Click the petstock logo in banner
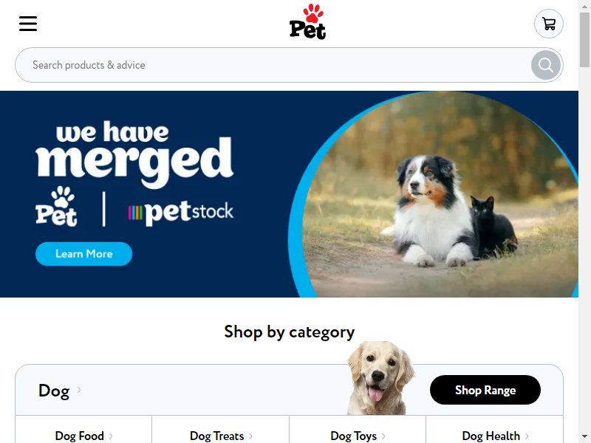This screenshot has height=443, width=591. coord(180,213)
